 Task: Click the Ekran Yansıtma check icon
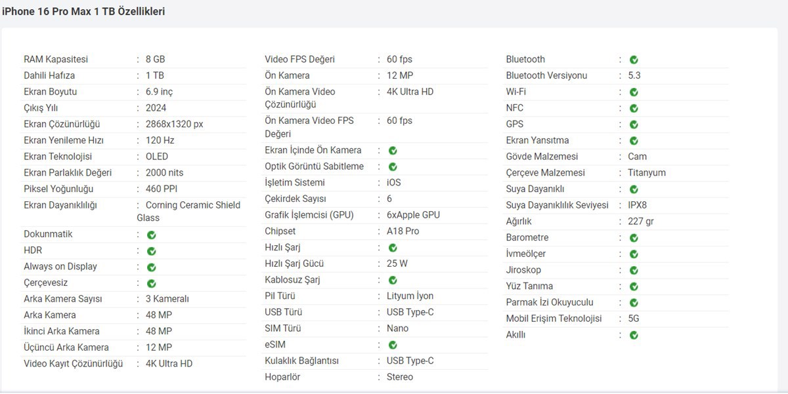pyautogui.click(x=634, y=141)
